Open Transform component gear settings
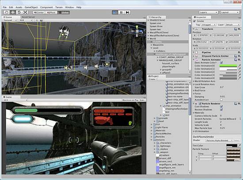The image size is (243, 180). [x=239, y=29]
